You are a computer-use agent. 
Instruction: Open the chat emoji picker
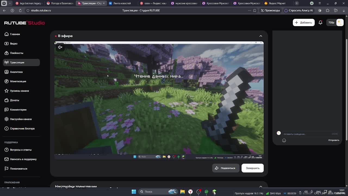tap(284, 140)
